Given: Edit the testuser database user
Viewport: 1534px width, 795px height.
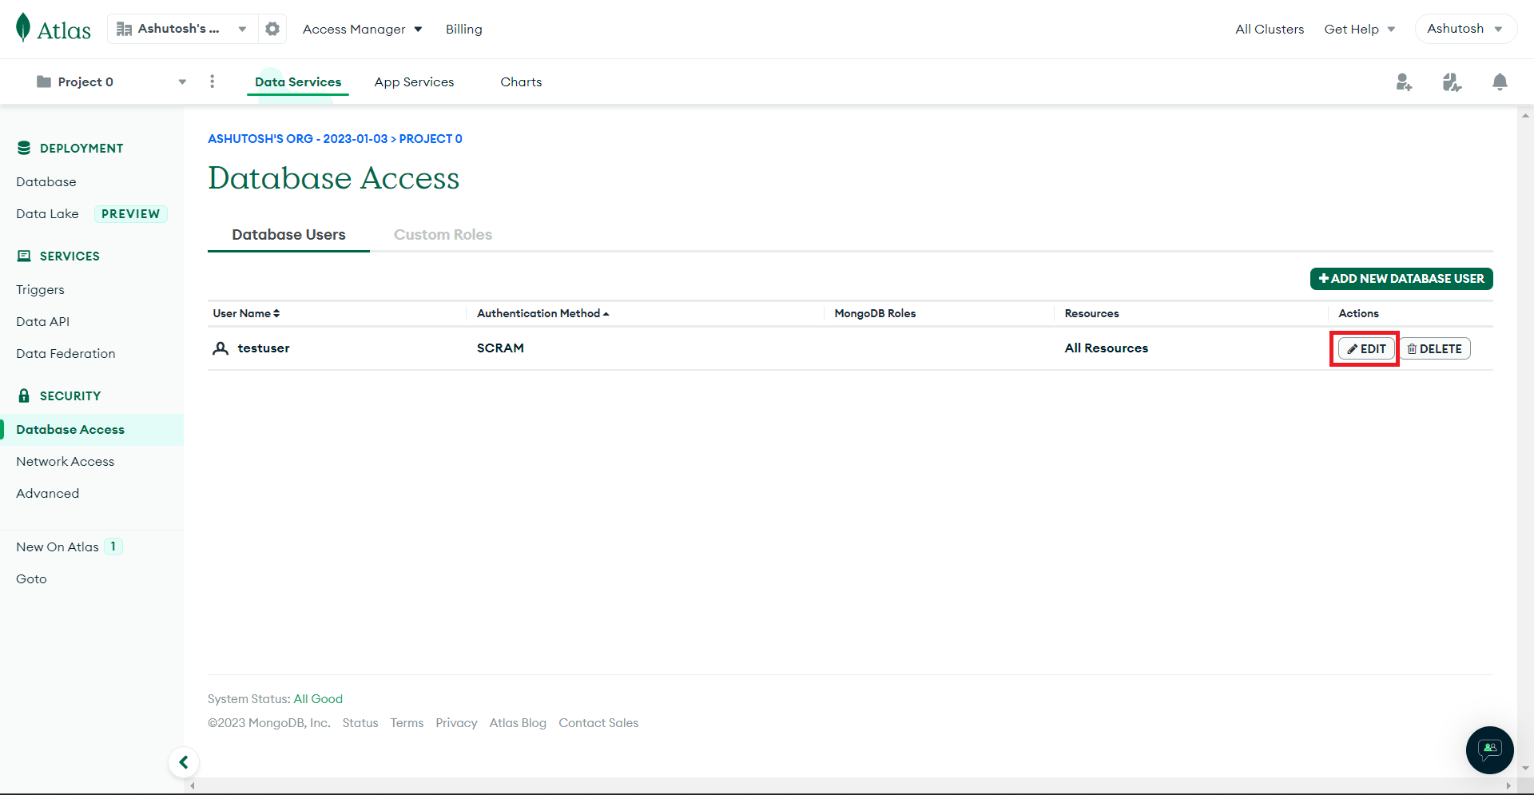Looking at the screenshot, I should 1366,349.
